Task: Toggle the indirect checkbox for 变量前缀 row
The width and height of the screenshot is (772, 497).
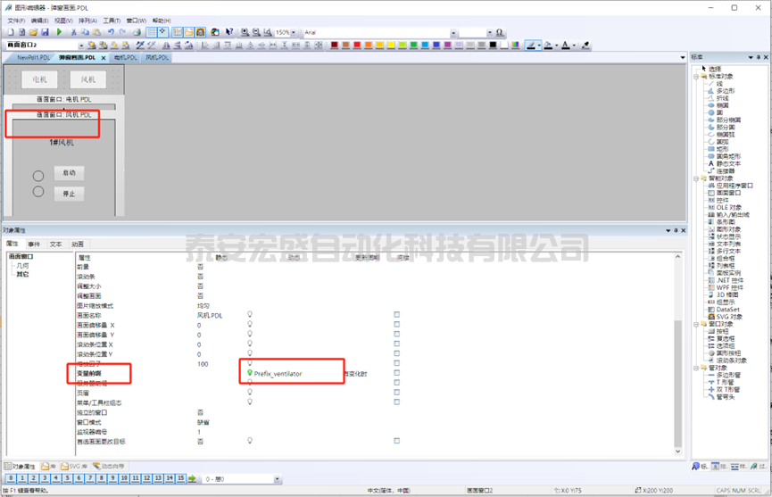Action: pyautogui.click(x=397, y=373)
